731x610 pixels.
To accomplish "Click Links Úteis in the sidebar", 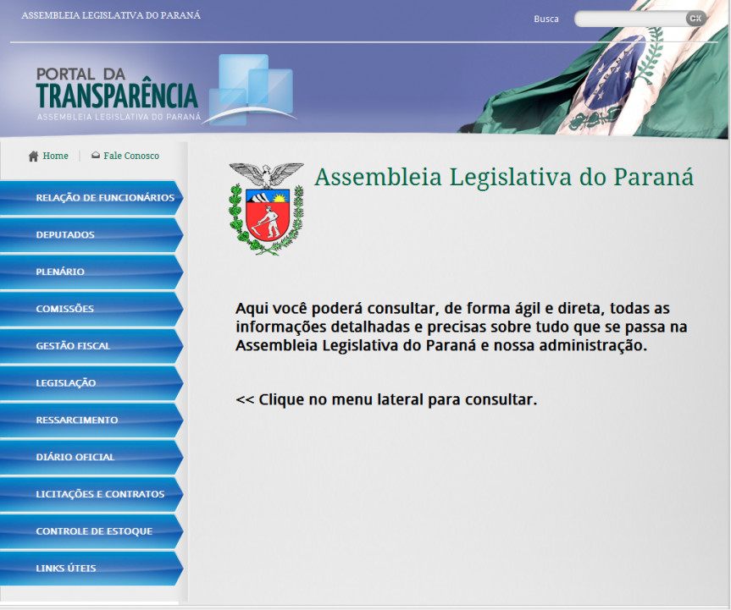I will [x=66, y=569].
